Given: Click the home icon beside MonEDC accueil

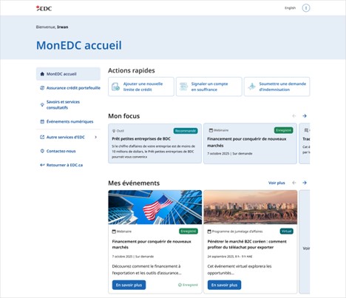Looking at the screenshot, I should tap(42, 74).
